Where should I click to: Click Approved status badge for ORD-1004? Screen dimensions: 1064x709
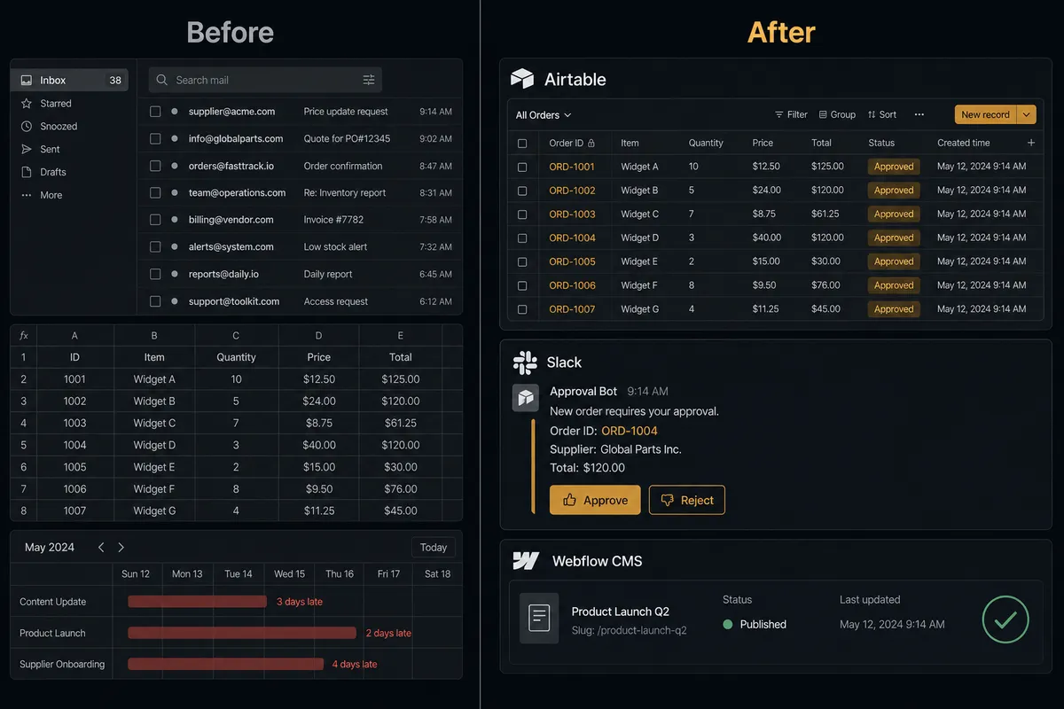tap(894, 238)
